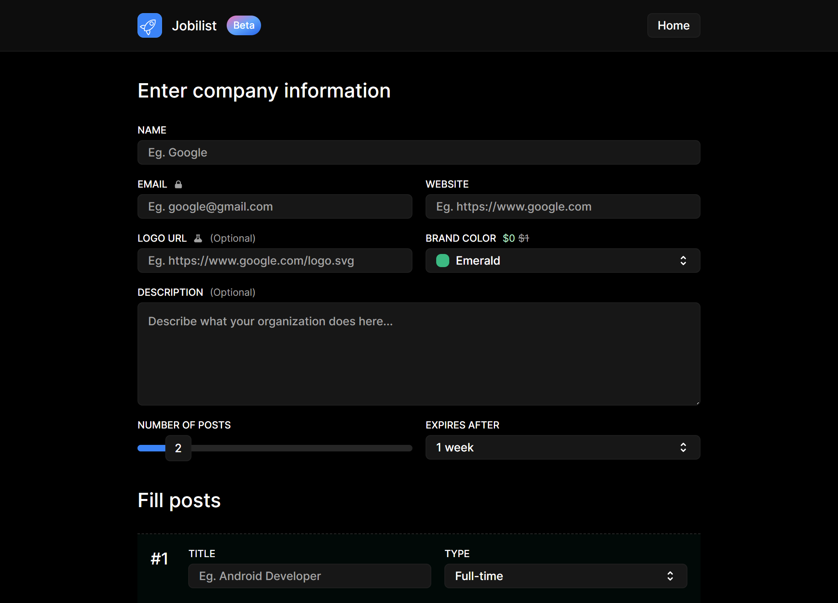Click the Brand Color dropdown chevron arrows
Image resolution: width=838 pixels, height=603 pixels.
coord(683,261)
